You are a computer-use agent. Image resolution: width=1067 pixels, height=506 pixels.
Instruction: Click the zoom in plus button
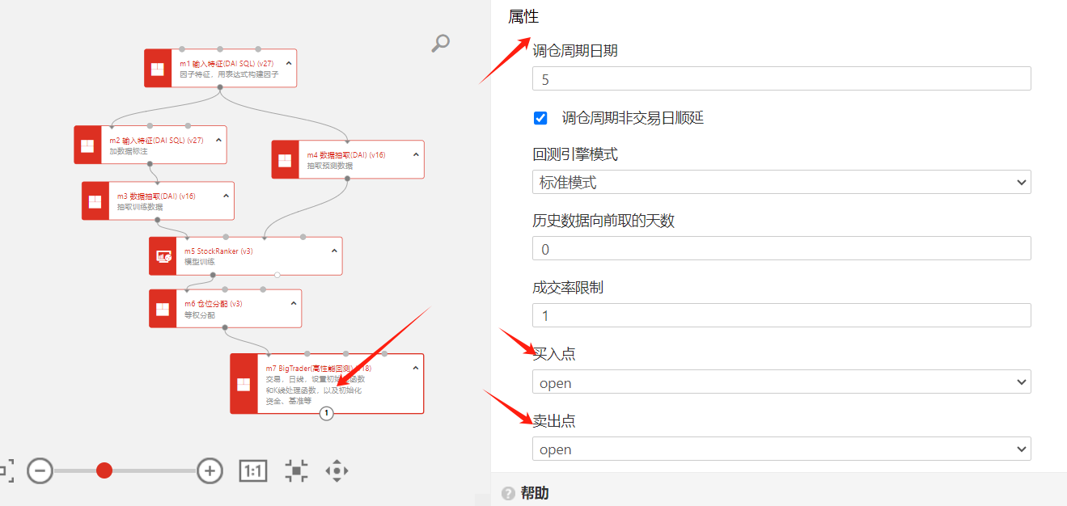pos(210,470)
